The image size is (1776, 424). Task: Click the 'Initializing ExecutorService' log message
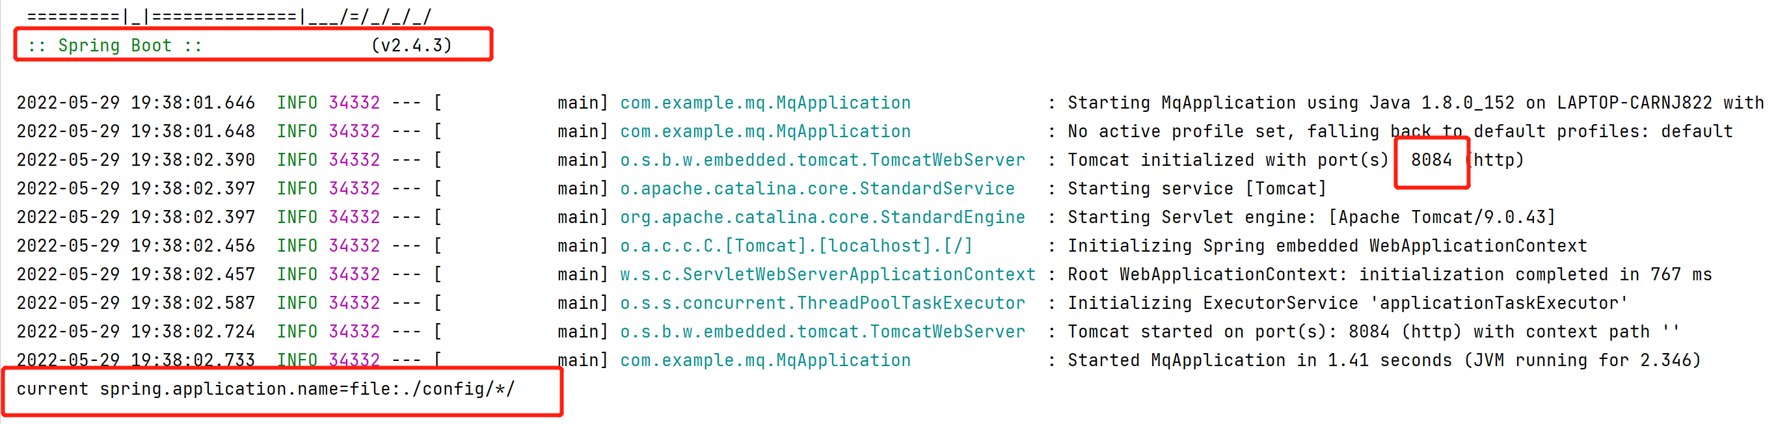[1347, 303]
